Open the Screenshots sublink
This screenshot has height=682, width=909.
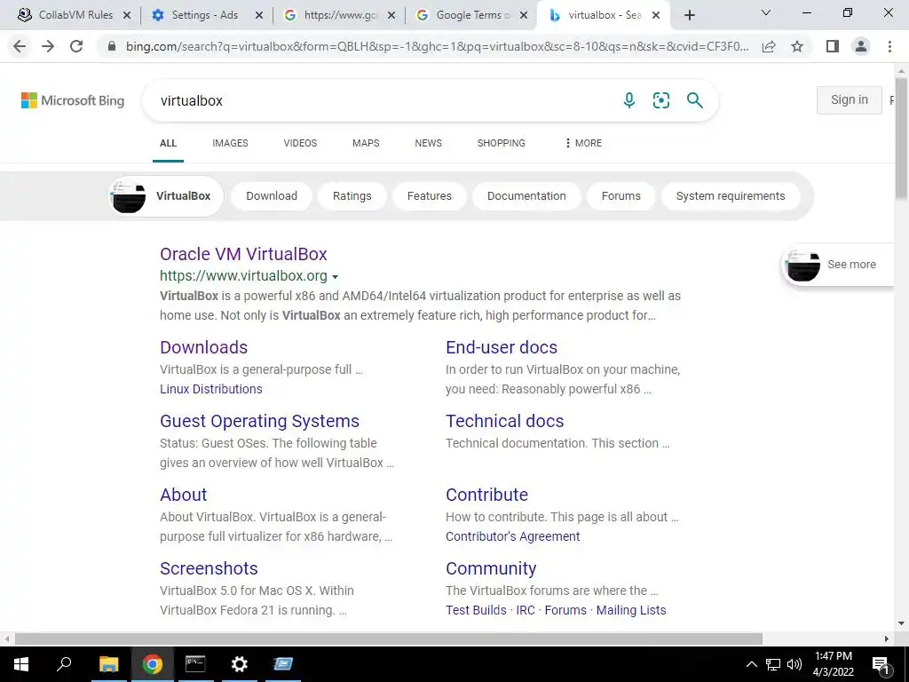209,568
